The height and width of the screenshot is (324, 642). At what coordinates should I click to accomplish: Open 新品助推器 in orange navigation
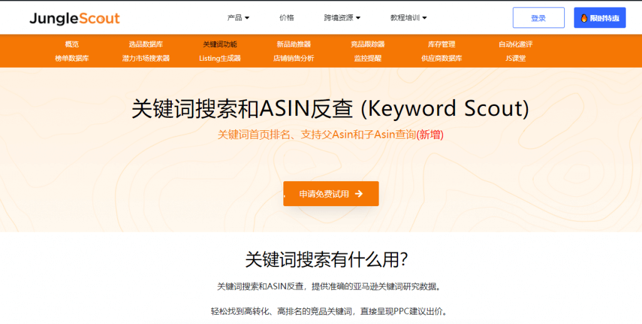click(x=293, y=44)
